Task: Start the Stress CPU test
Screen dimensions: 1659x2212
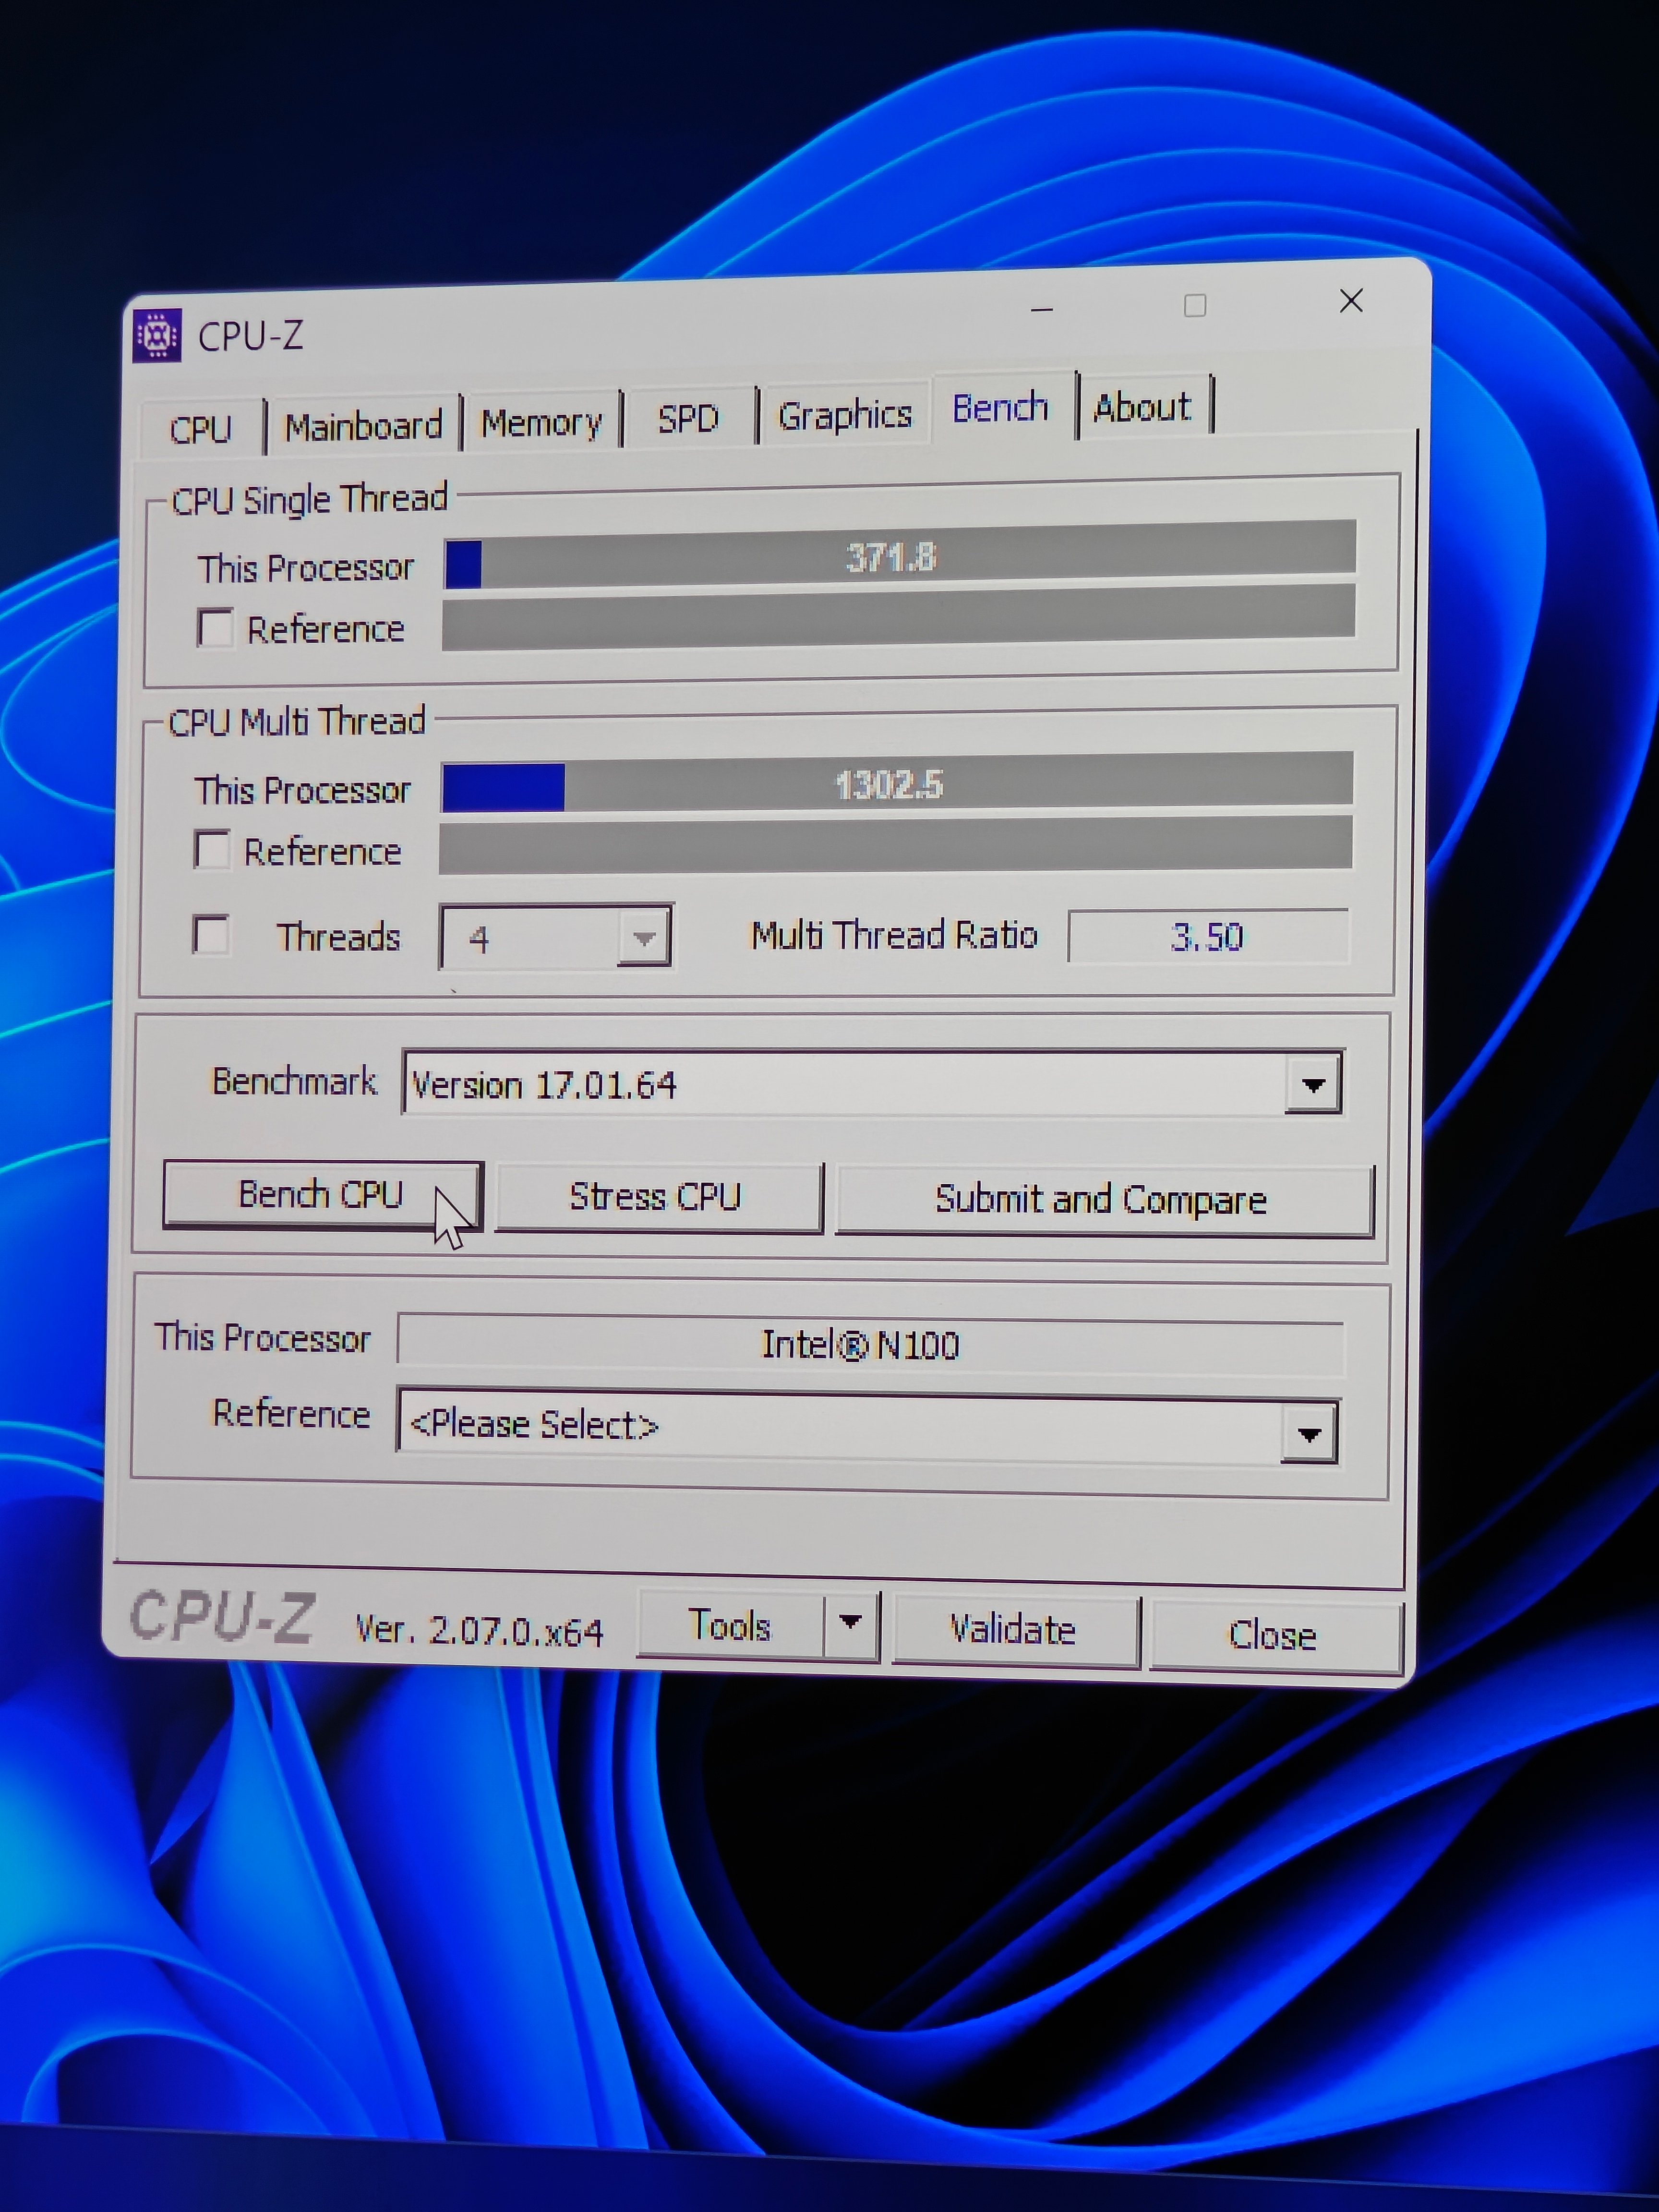Action: [x=656, y=1197]
